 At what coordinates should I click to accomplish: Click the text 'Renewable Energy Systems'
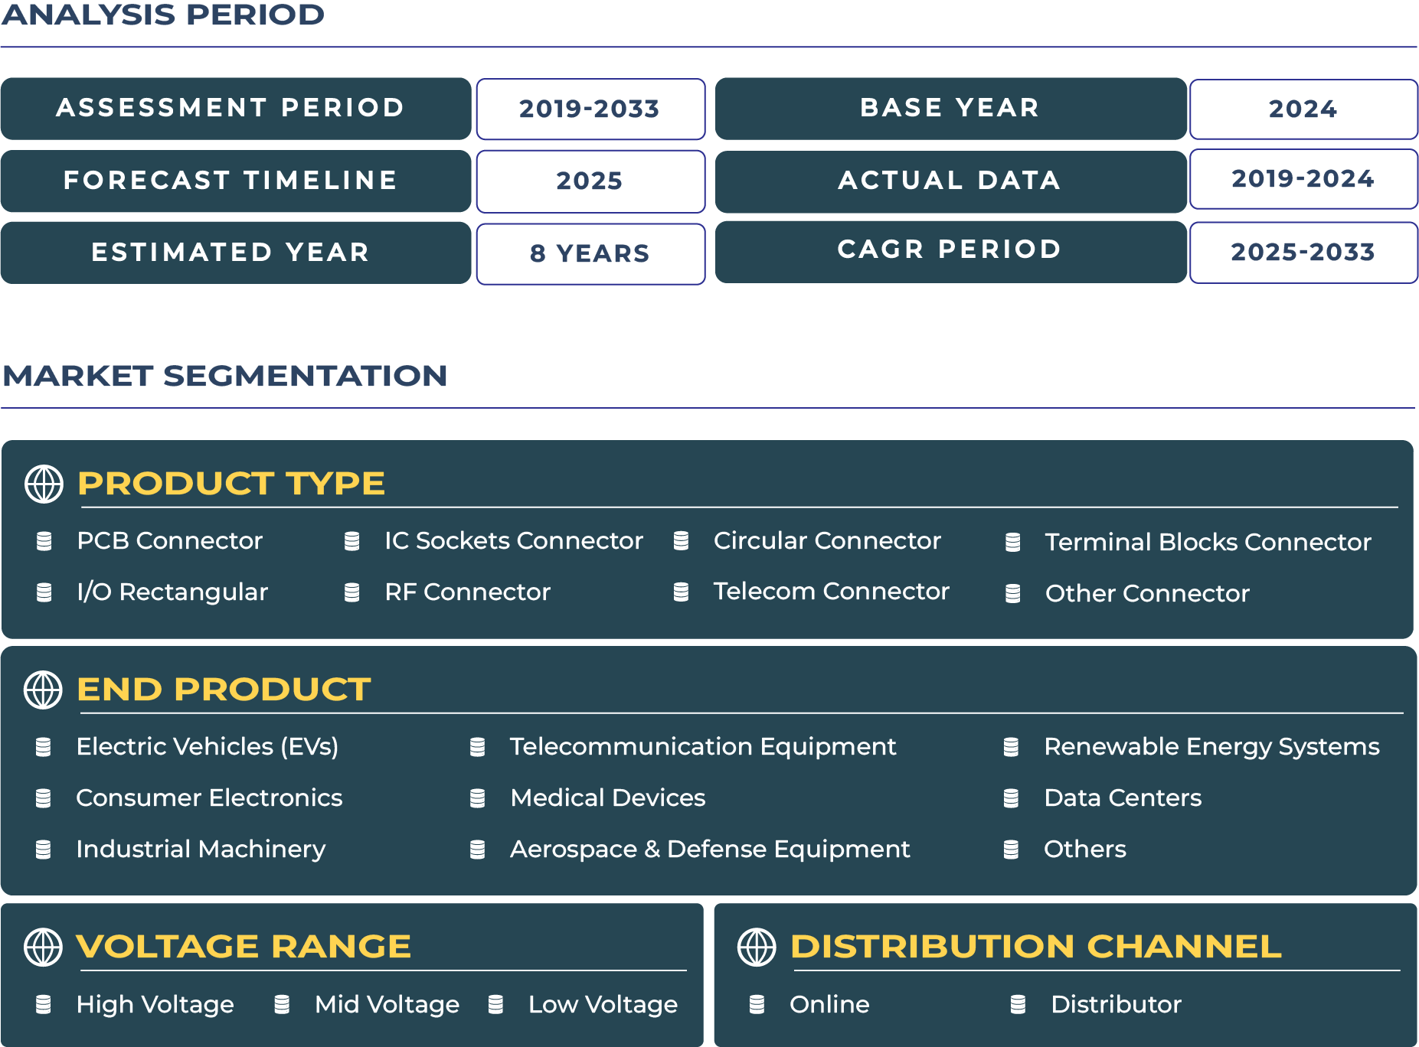(x=1212, y=747)
